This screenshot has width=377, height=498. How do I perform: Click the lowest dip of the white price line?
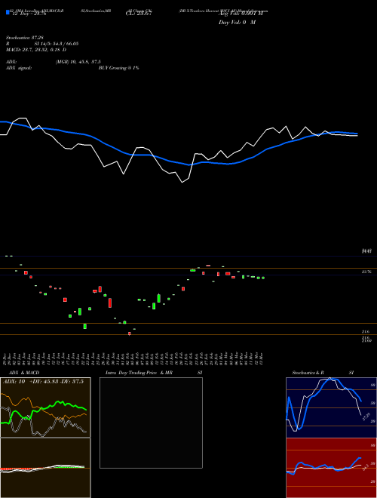[182, 183]
